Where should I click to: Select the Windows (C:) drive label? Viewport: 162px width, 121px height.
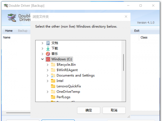(62, 59)
